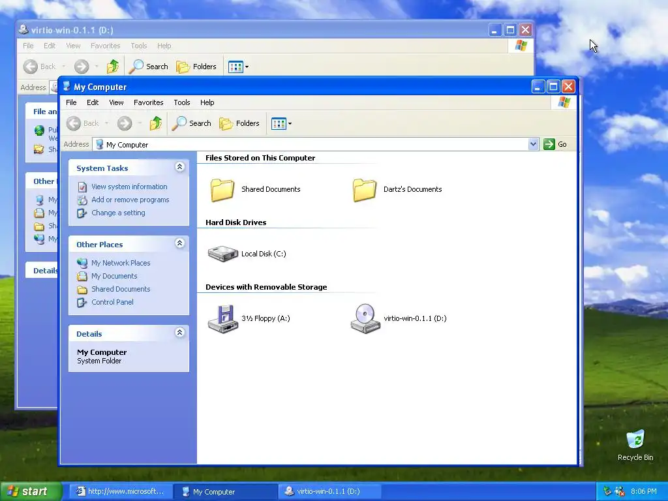The height and width of the screenshot is (501, 668).
Task: Click the Windows flag logo in virtio-win window
Action: 521,46
